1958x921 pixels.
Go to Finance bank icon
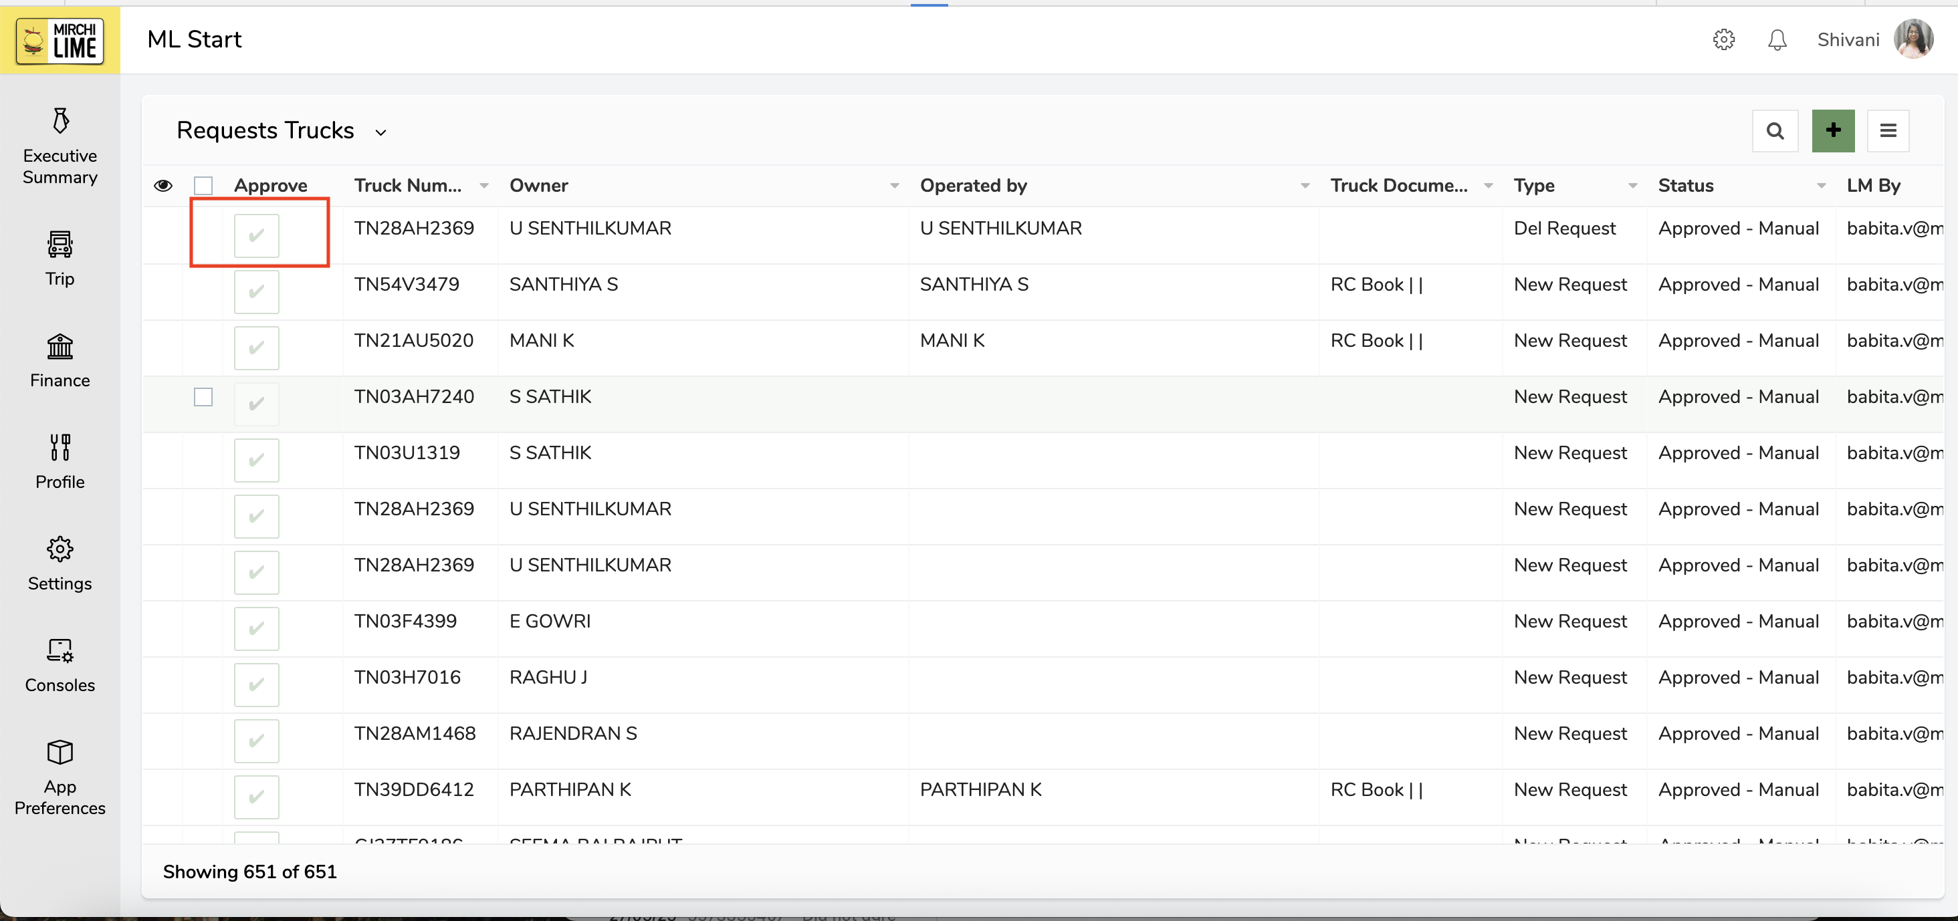tap(60, 346)
